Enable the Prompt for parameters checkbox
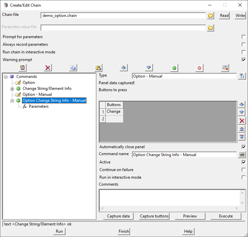 click(244, 37)
